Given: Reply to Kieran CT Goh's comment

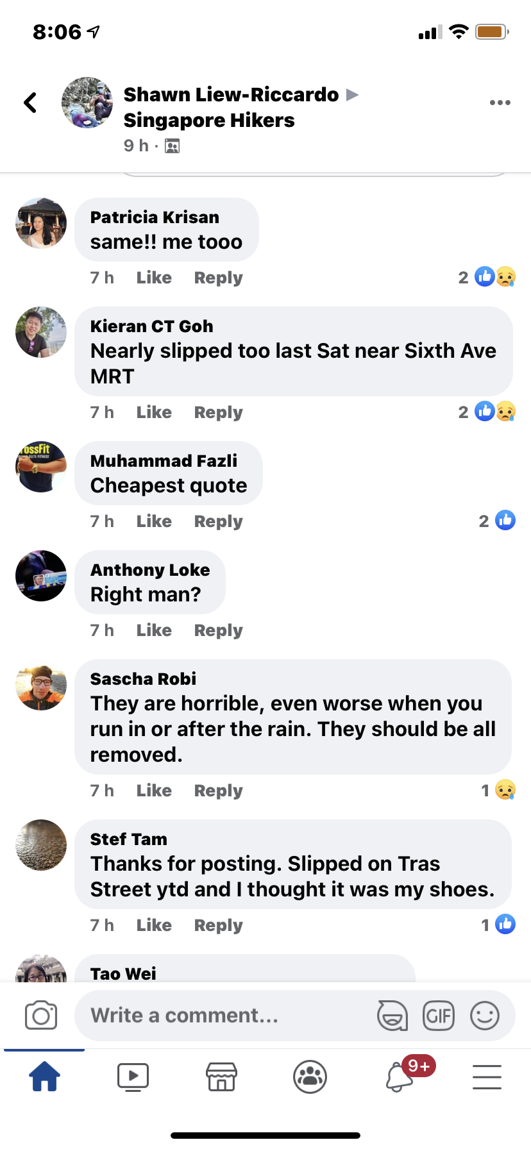Looking at the screenshot, I should [219, 412].
